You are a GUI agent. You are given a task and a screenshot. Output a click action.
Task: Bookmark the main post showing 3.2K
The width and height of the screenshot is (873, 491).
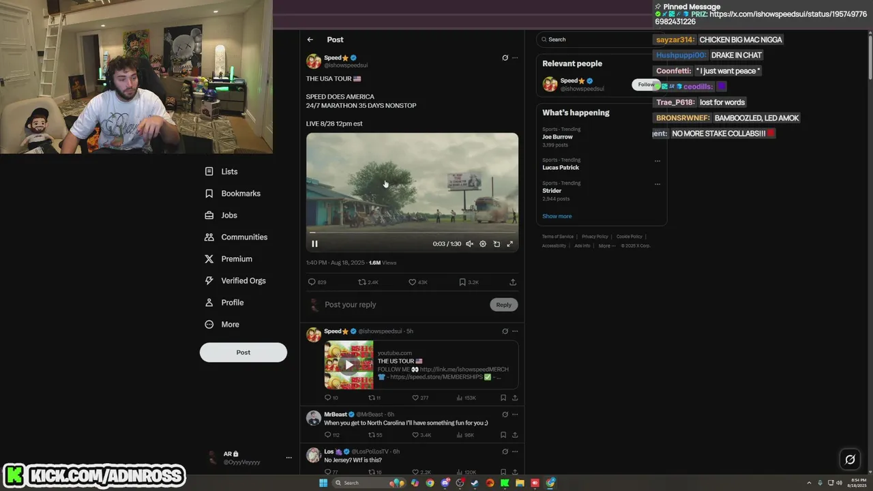click(x=469, y=282)
